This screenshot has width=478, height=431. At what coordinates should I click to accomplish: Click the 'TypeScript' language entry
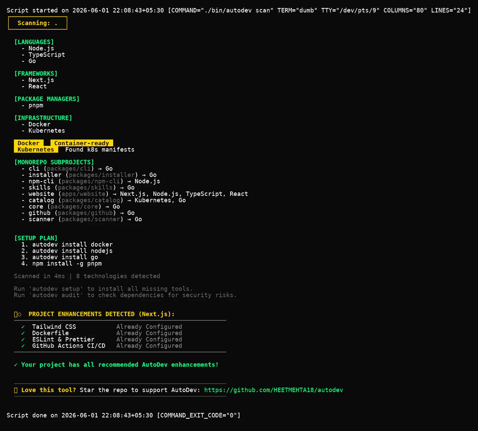47,55
